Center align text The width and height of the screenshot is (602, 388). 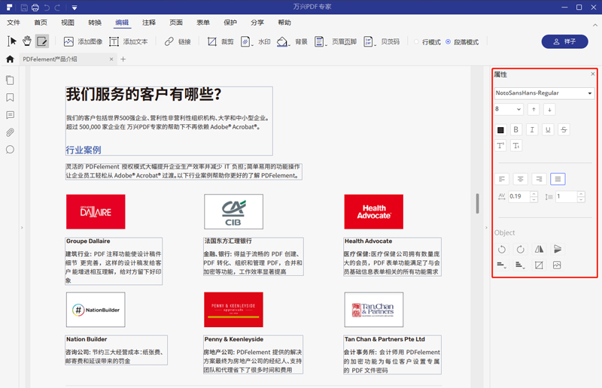pyautogui.click(x=520, y=179)
